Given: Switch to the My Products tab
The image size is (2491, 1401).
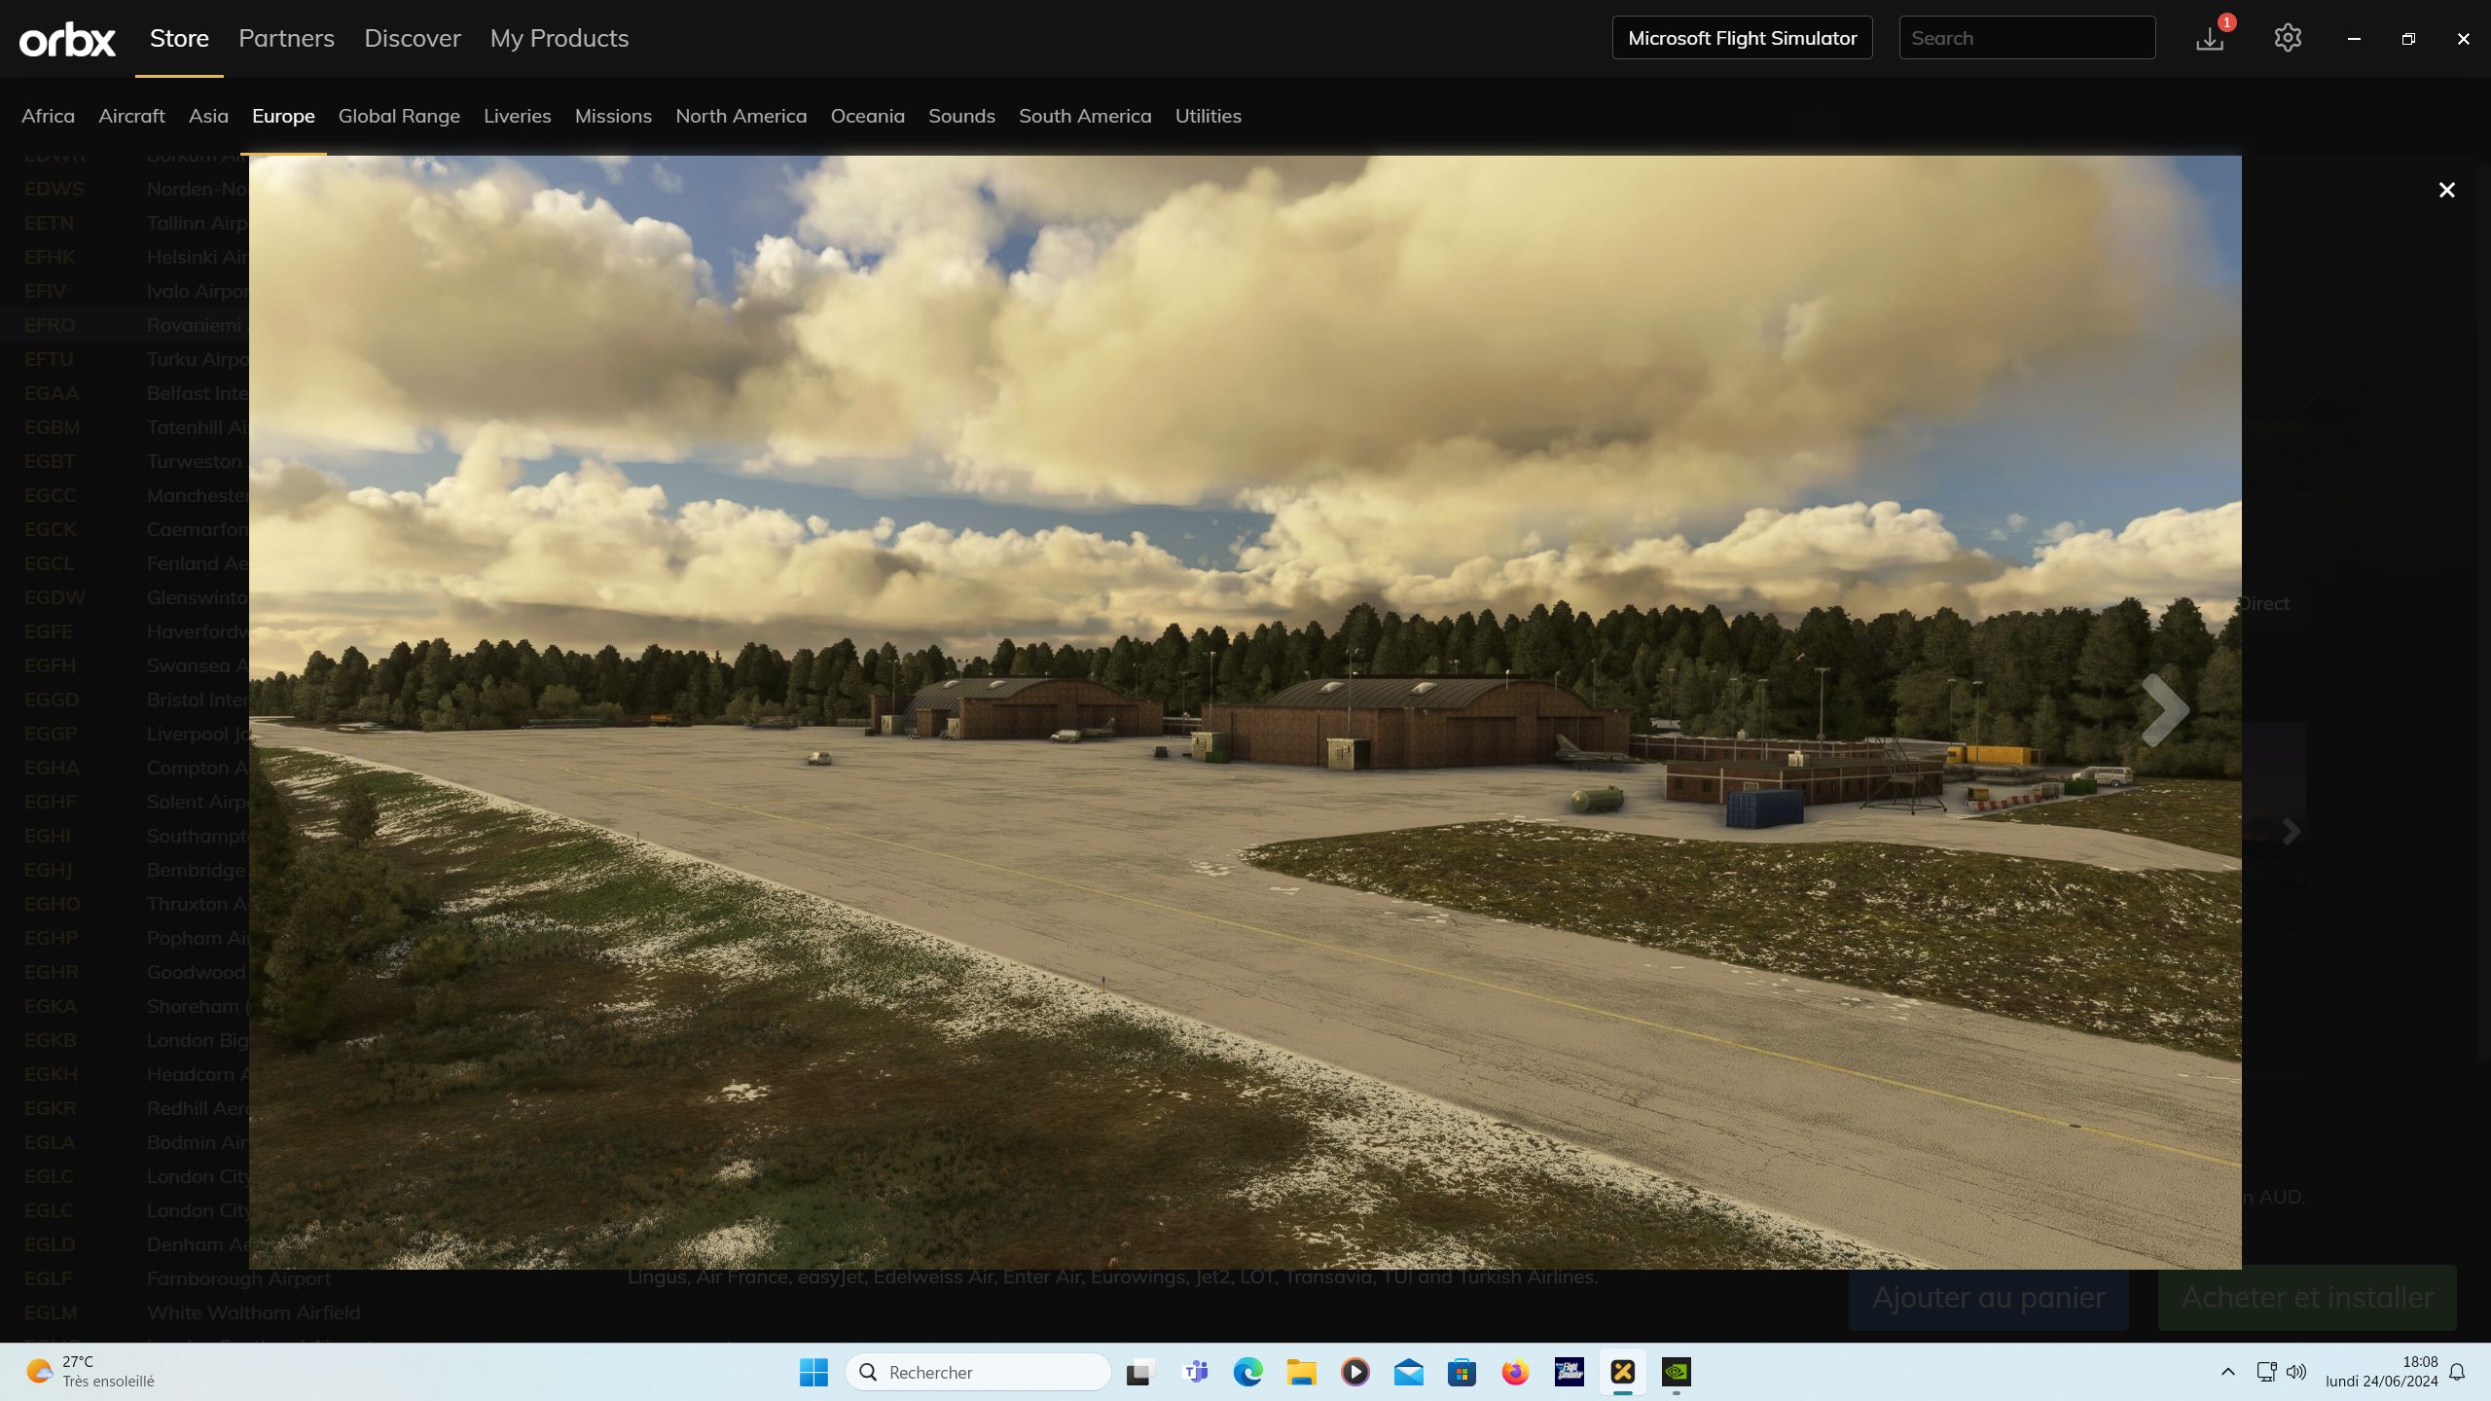Looking at the screenshot, I should (560, 38).
